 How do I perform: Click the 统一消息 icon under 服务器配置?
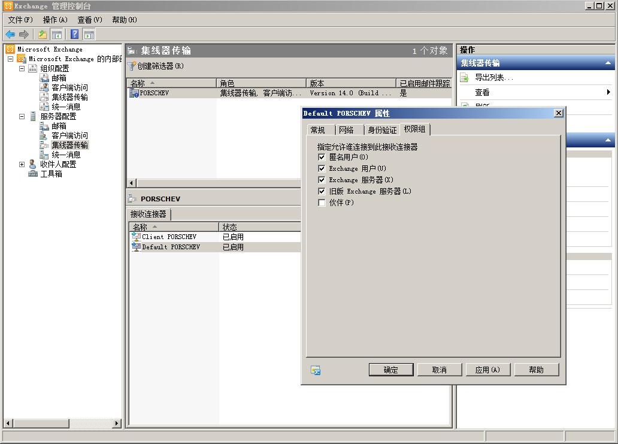tap(44, 155)
